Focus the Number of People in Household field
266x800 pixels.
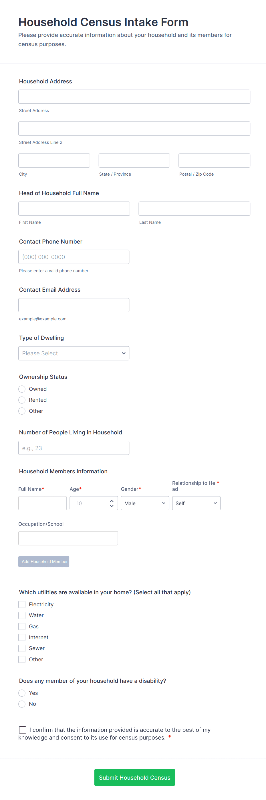pos(74,448)
